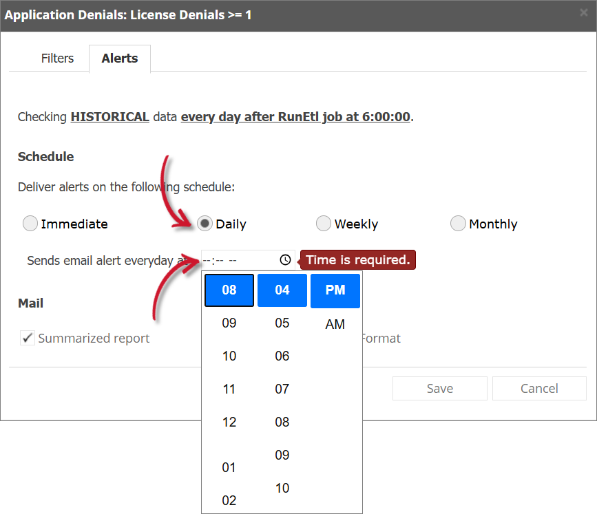Choose minute 10 from the minutes list
The image size is (597, 514).
[x=282, y=488]
